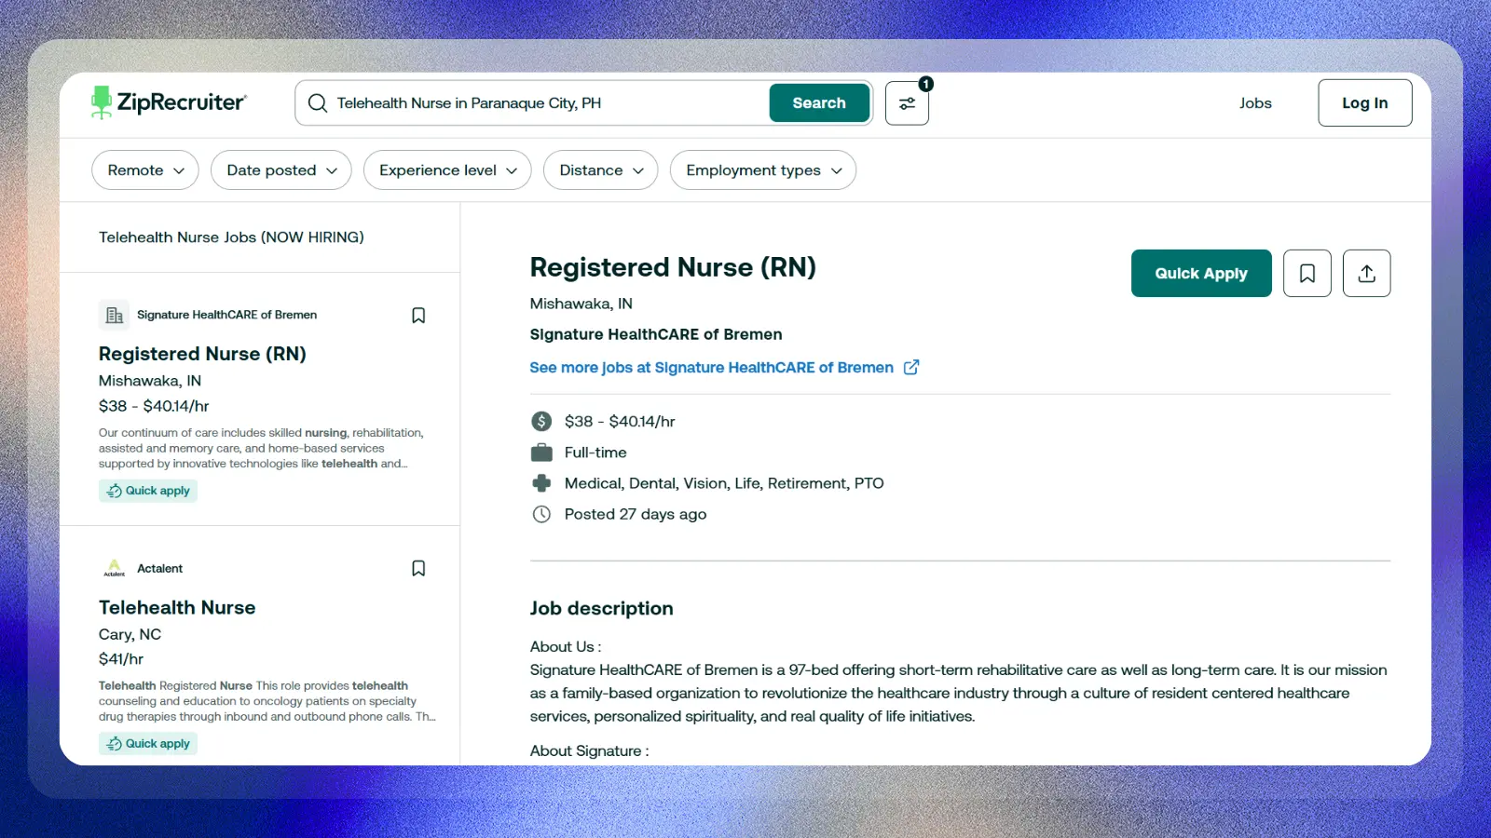Save job using bookmark beside Quick Apply
The height and width of the screenshot is (838, 1491).
coord(1307,273)
